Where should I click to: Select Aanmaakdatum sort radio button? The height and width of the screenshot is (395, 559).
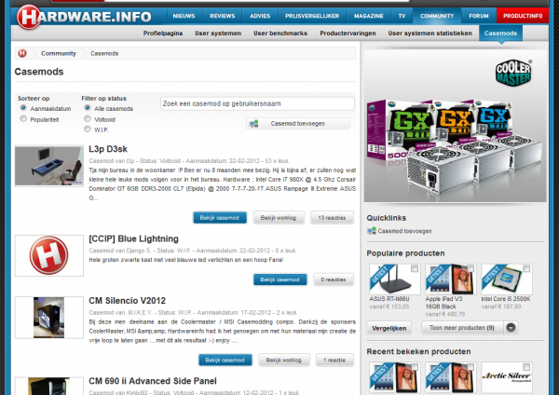tap(23, 108)
